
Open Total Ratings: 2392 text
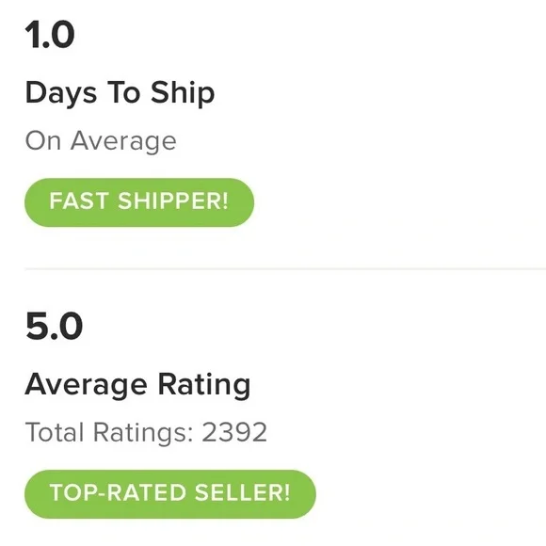click(x=146, y=432)
